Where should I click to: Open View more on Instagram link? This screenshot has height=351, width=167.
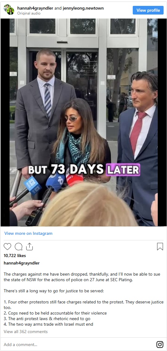pos(28,233)
